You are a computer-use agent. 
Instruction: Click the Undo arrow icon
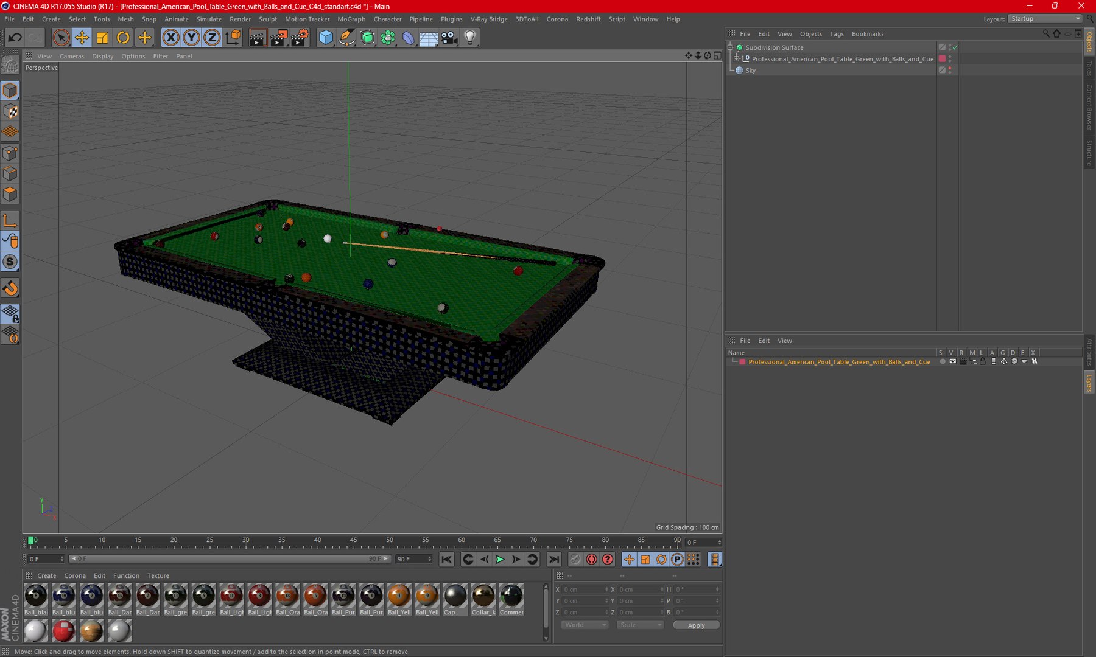pos(15,38)
